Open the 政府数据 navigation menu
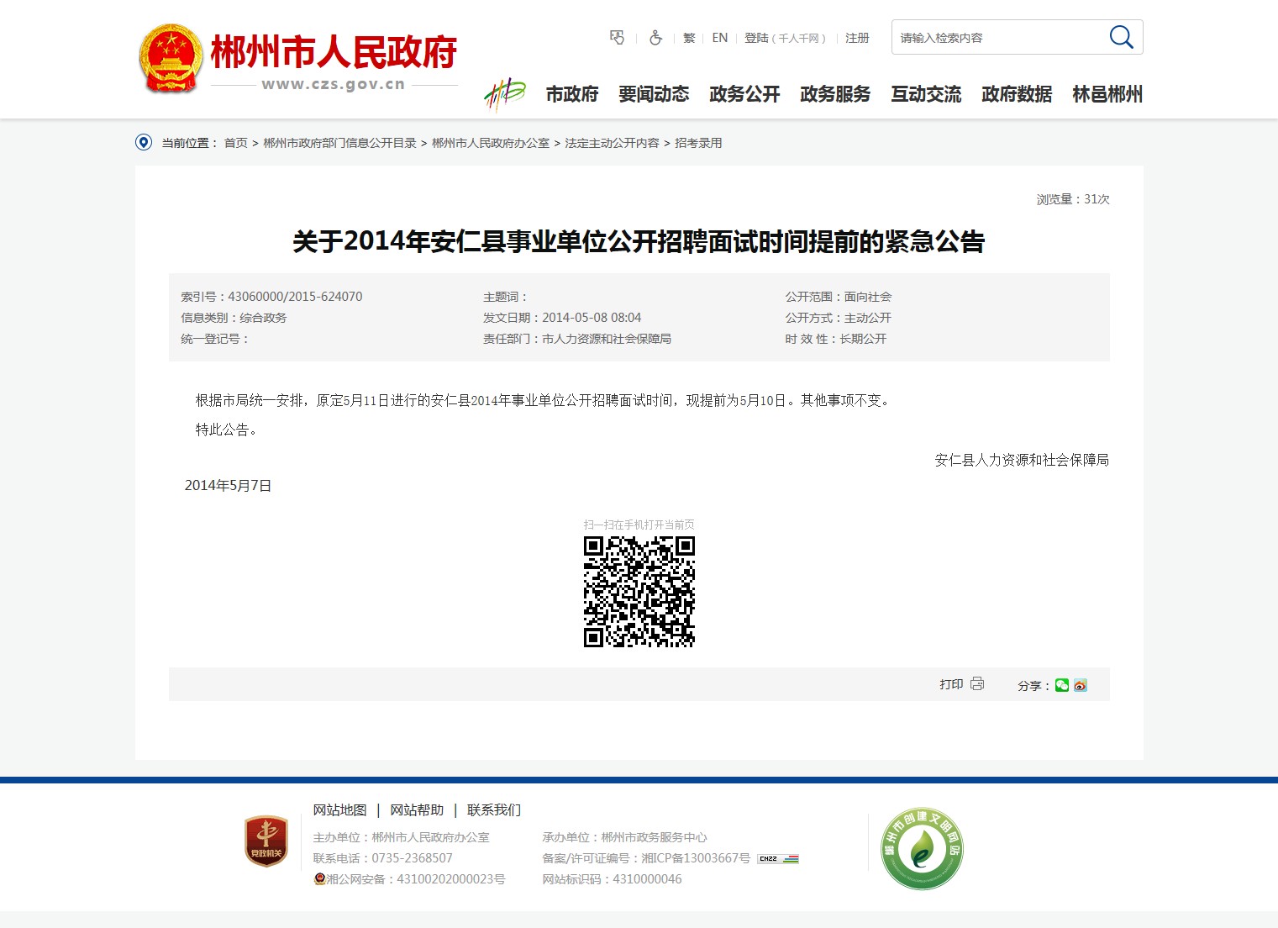This screenshot has height=928, width=1278. tap(1017, 94)
